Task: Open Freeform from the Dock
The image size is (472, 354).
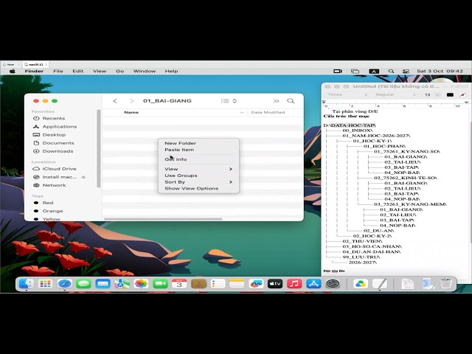Action: click(x=256, y=283)
